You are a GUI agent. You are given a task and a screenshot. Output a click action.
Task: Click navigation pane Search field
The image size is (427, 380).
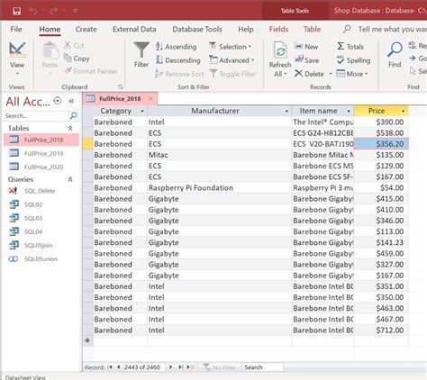pyautogui.click(x=36, y=116)
